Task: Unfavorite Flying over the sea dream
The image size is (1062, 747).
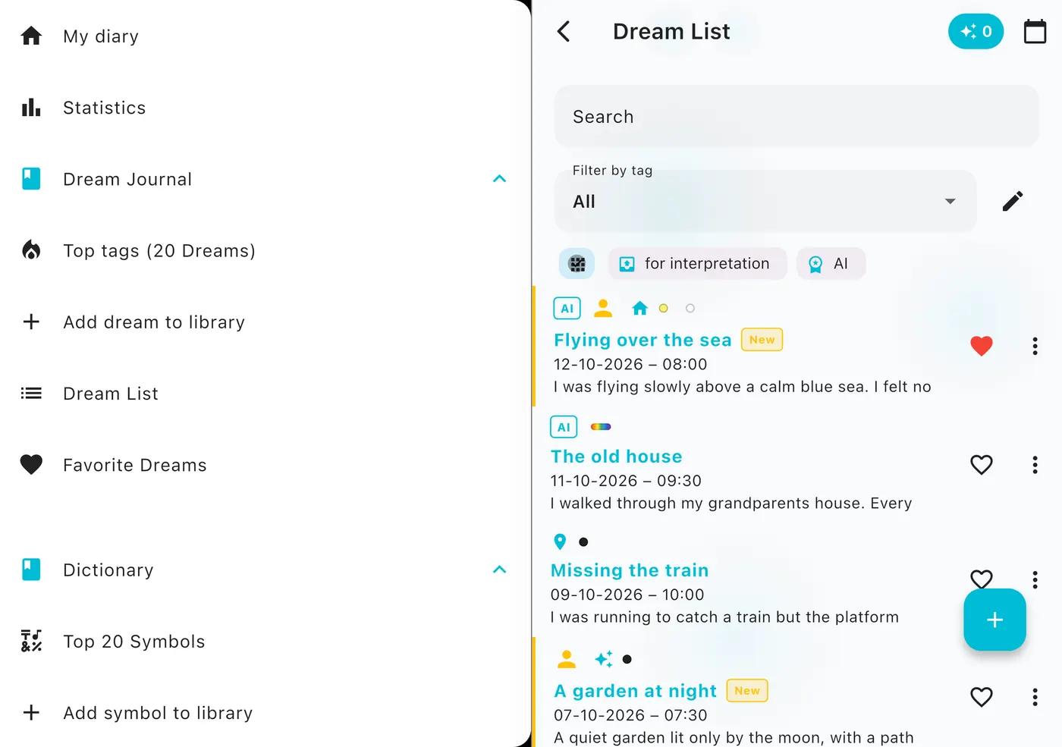Action: [982, 346]
